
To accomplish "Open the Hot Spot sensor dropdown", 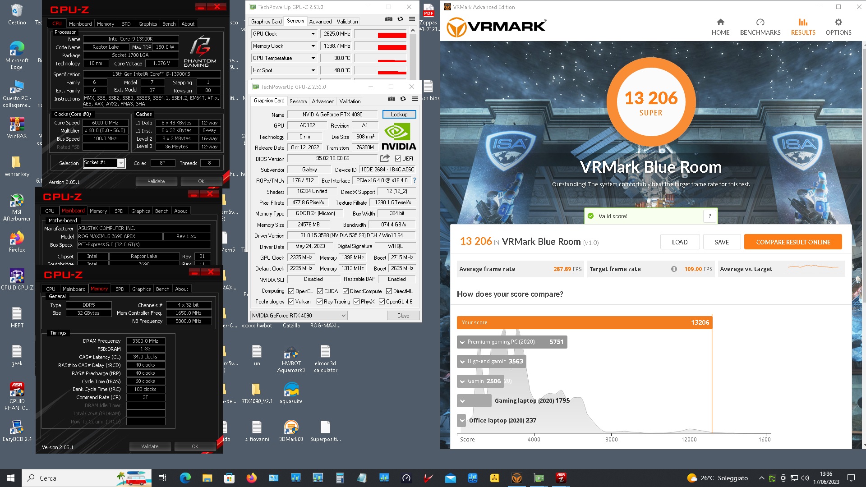I will coord(313,70).
